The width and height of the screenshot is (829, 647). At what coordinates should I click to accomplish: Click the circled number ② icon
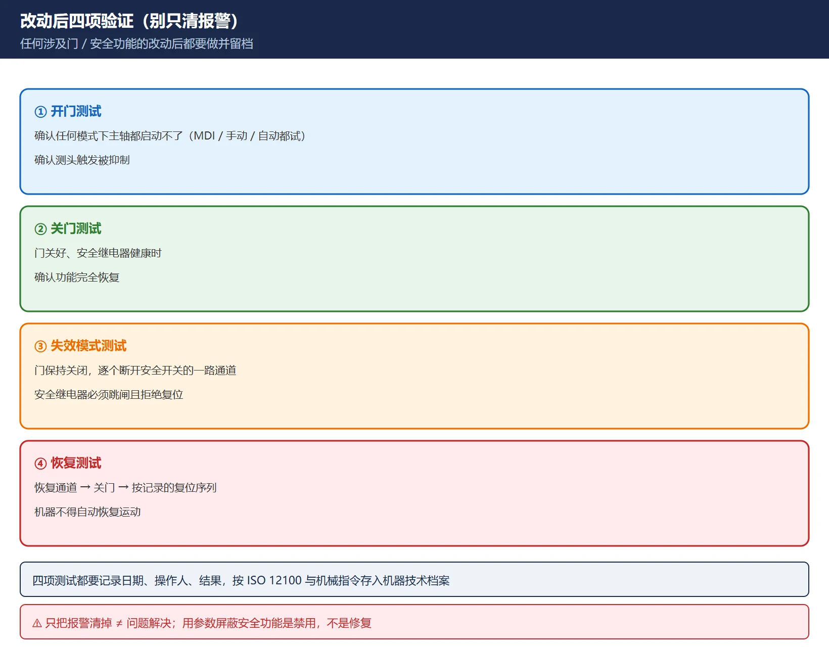[40, 229]
